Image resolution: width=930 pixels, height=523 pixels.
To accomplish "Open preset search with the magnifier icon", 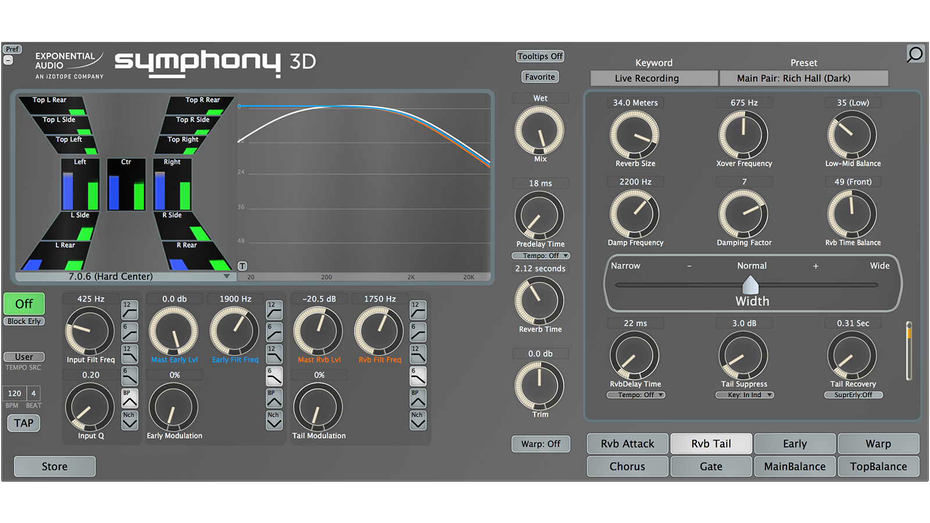I will tap(915, 55).
